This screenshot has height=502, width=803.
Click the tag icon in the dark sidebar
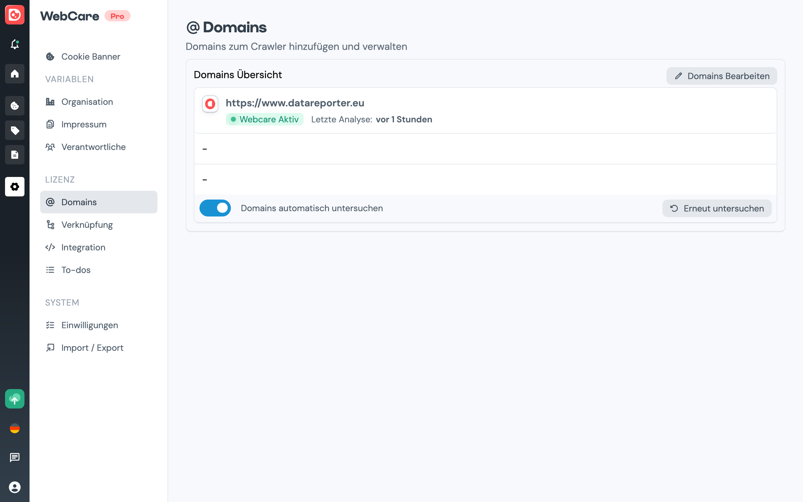pos(15,130)
